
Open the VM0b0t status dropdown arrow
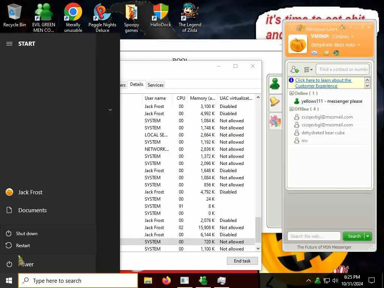pyautogui.click(x=352, y=37)
